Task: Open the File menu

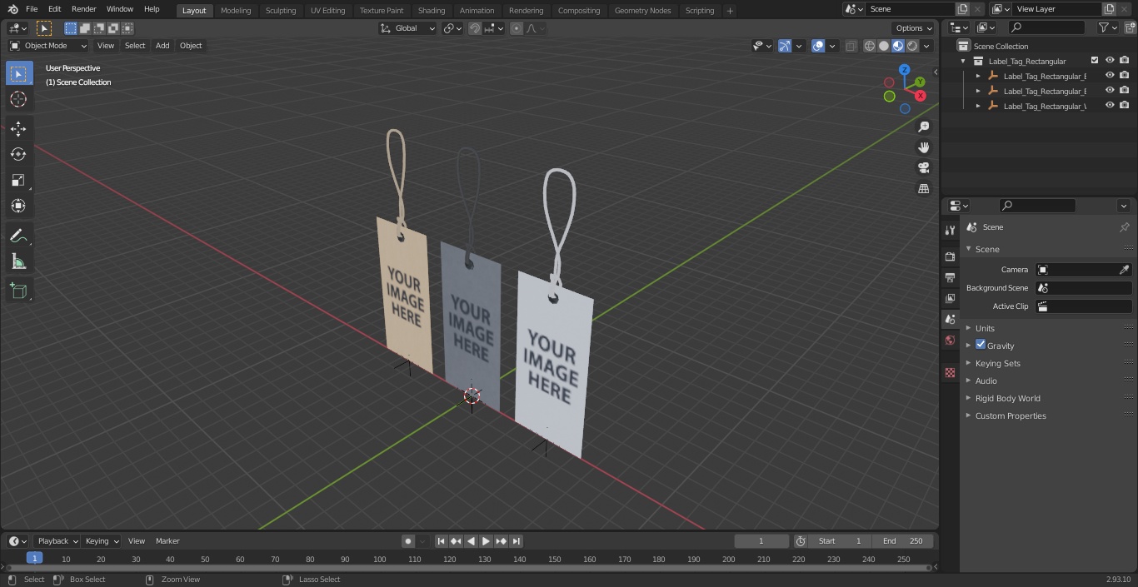Action: click(x=32, y=9)
